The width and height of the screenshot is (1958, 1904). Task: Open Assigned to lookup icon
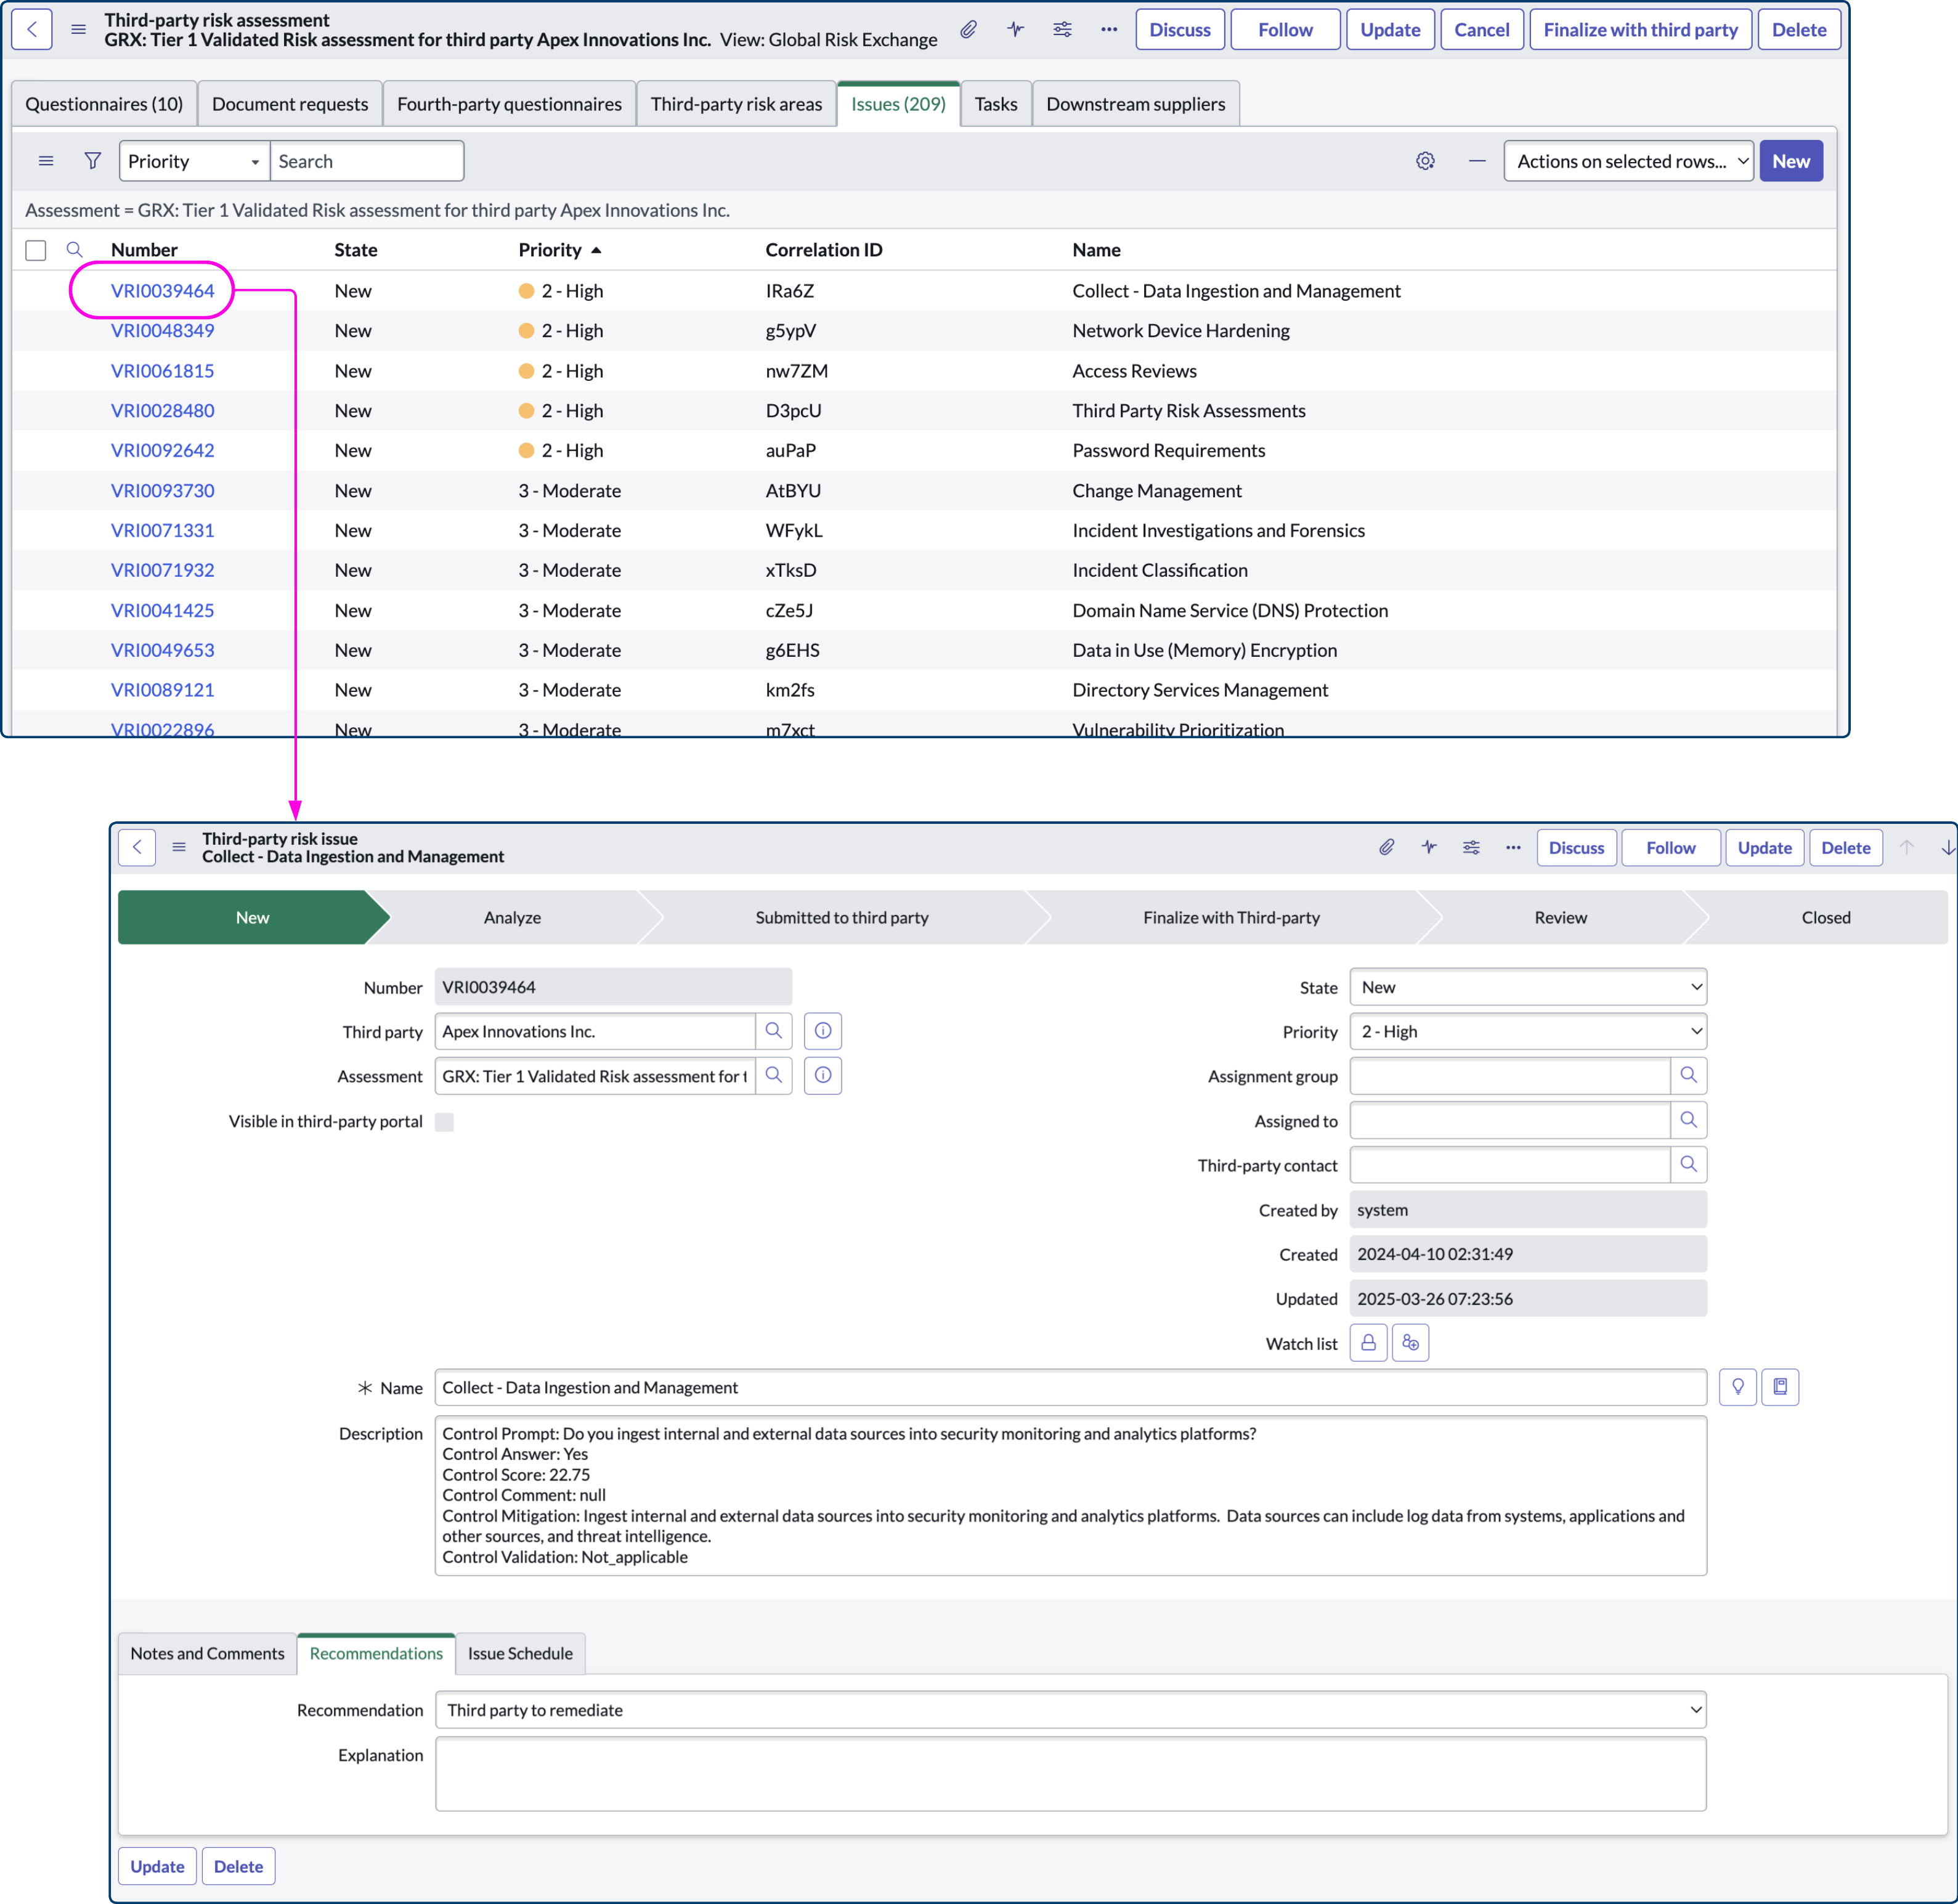pos(1688,1120)
